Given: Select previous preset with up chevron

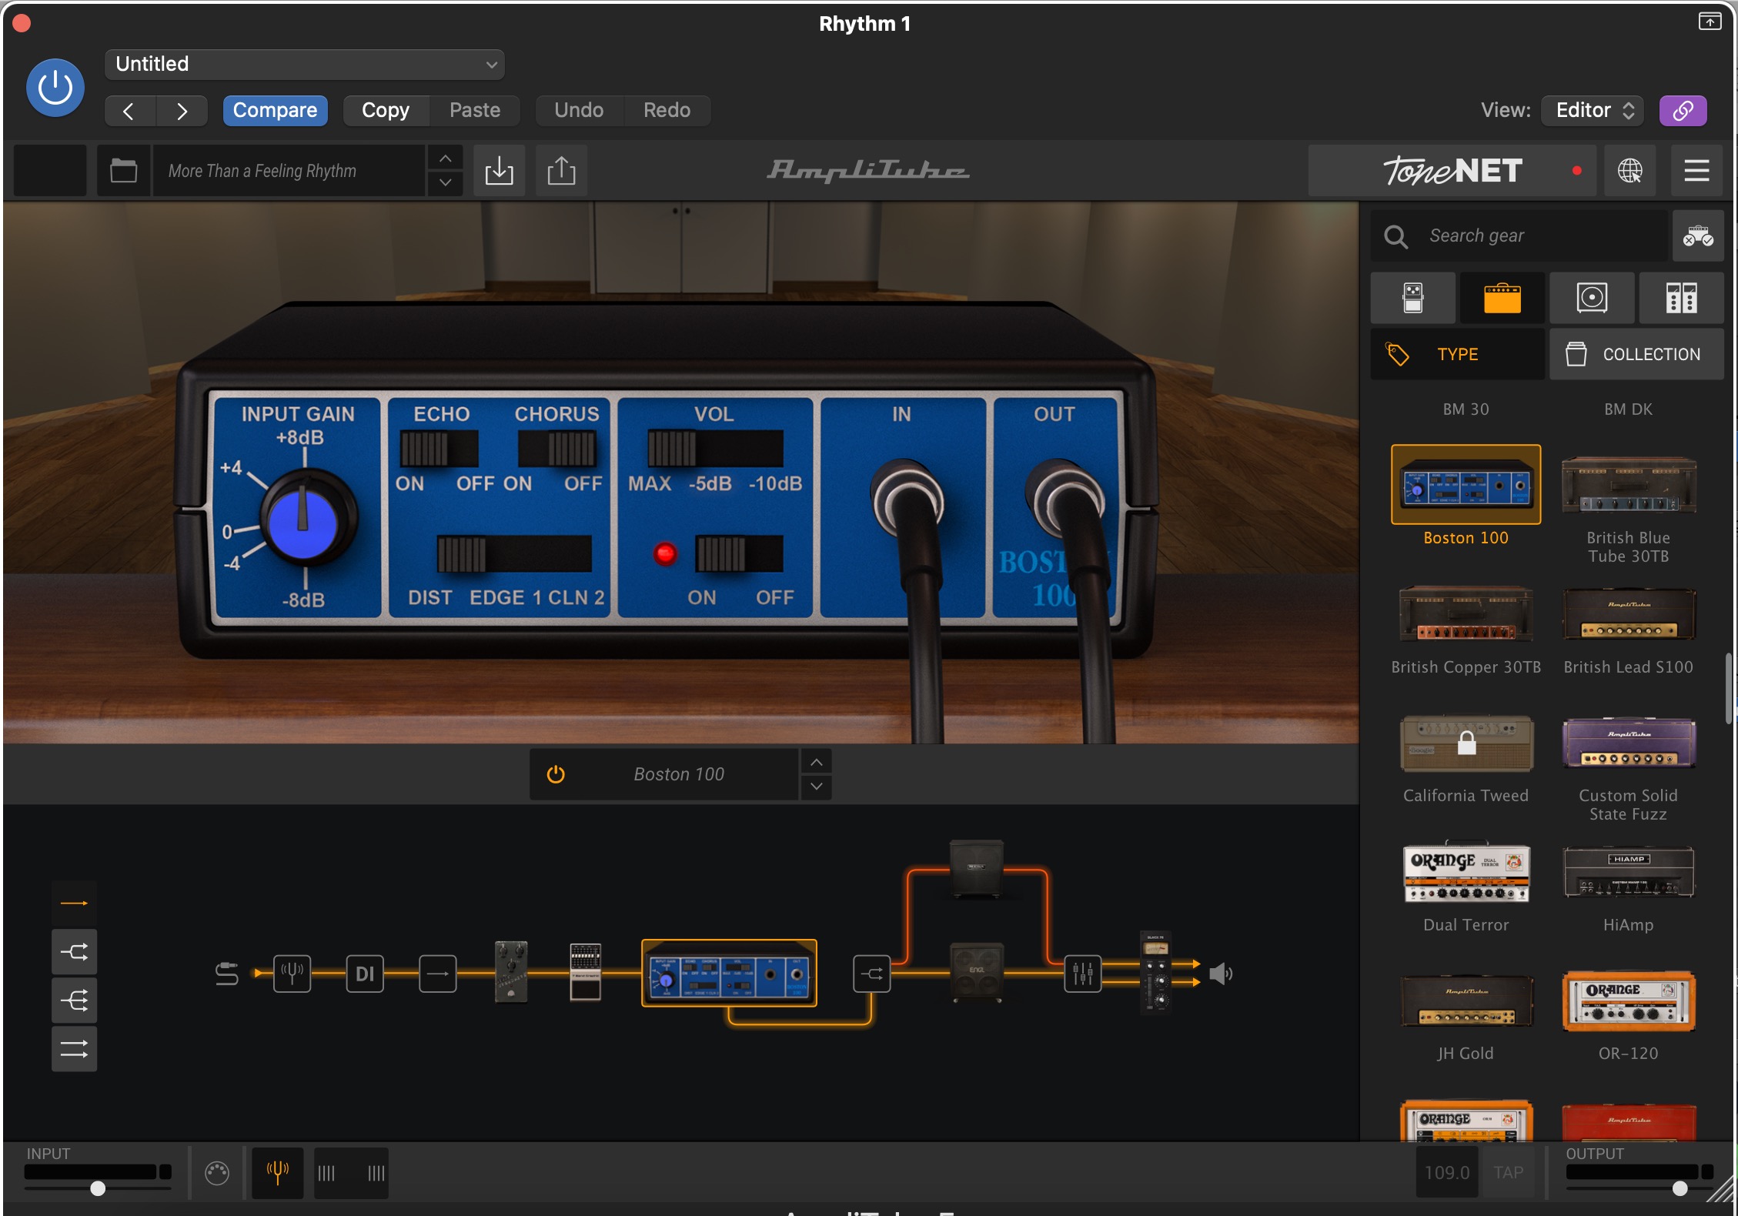Looking at the screenshot, I should (x=445, y=159).
